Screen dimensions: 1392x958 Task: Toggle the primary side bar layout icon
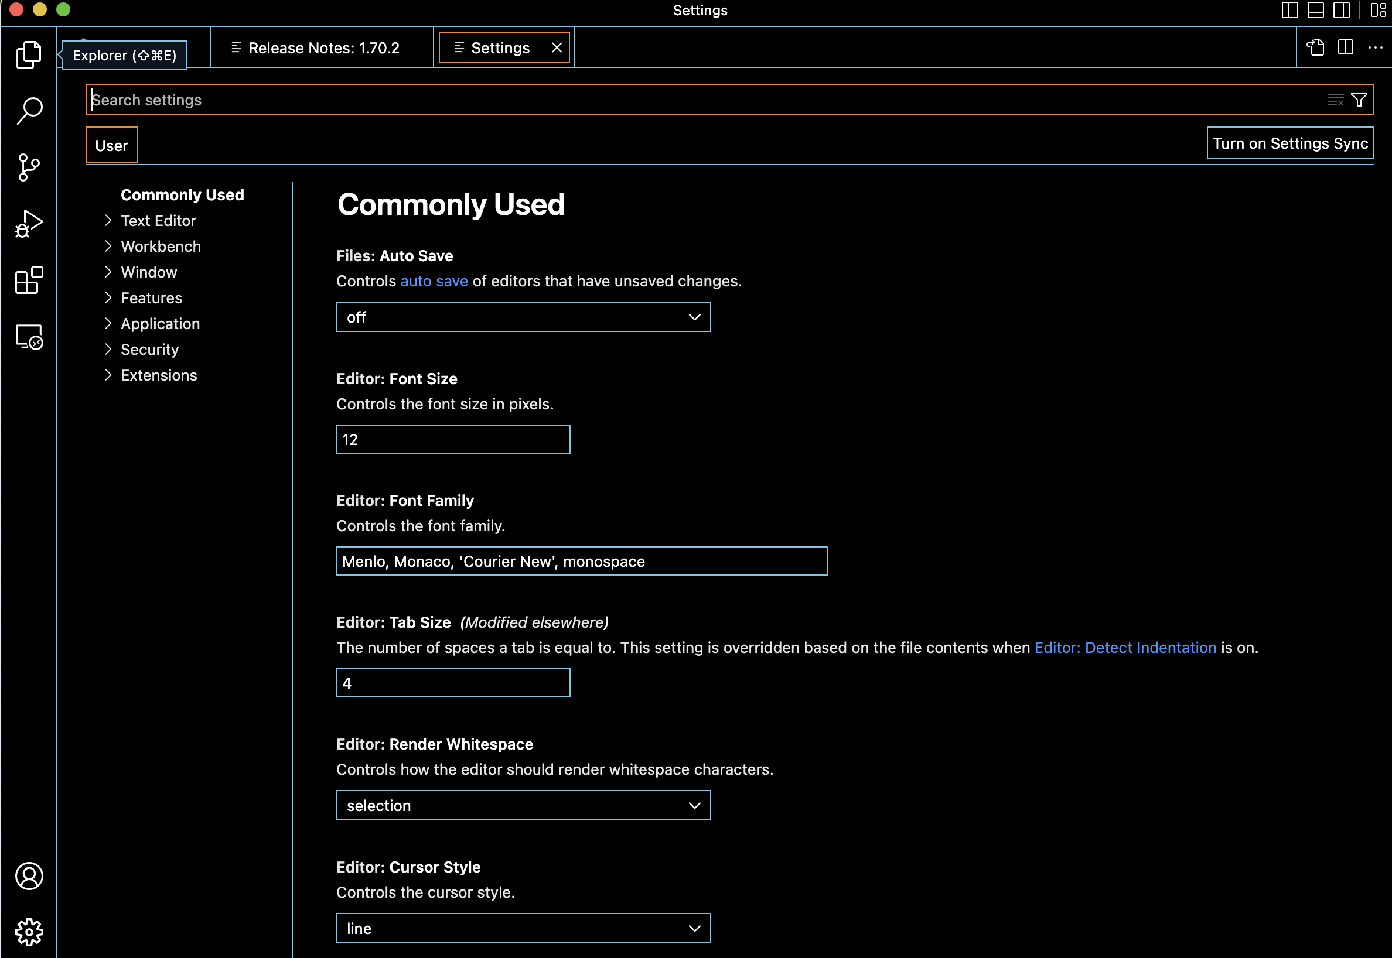tap(1289, 10)
